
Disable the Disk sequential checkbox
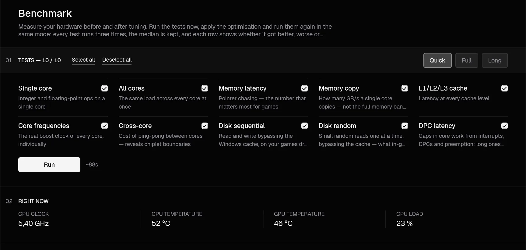tap(304, 126)
